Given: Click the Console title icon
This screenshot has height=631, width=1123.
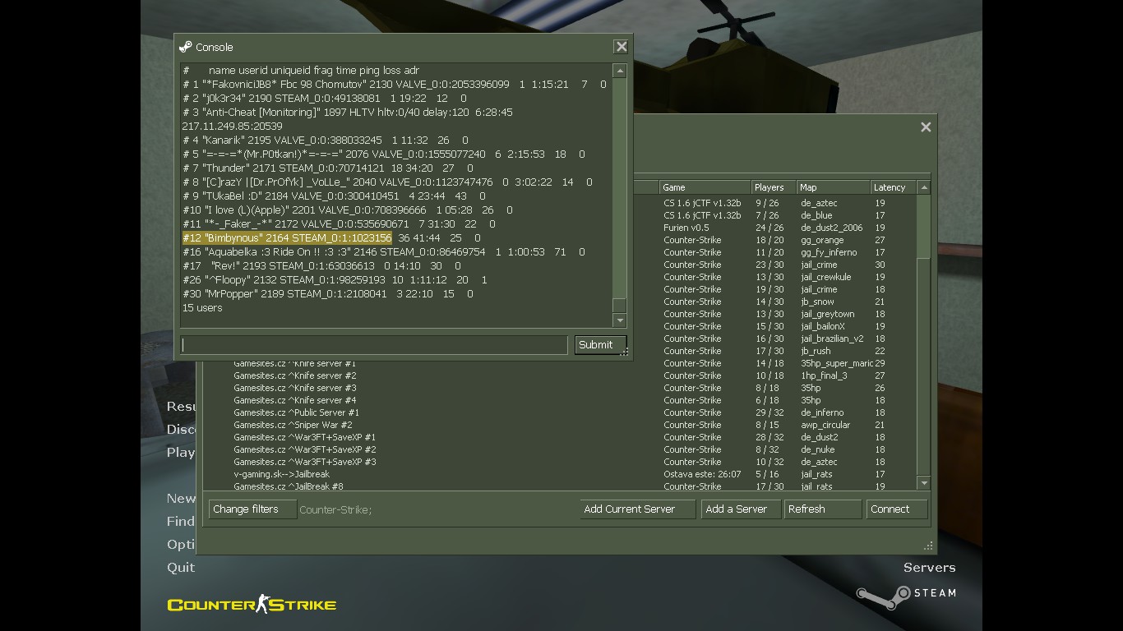Looking at the screenshot, I should [x=186, y=47].
